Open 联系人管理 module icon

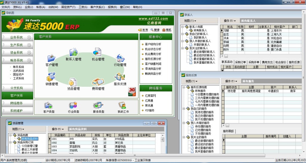click(74, 52)
